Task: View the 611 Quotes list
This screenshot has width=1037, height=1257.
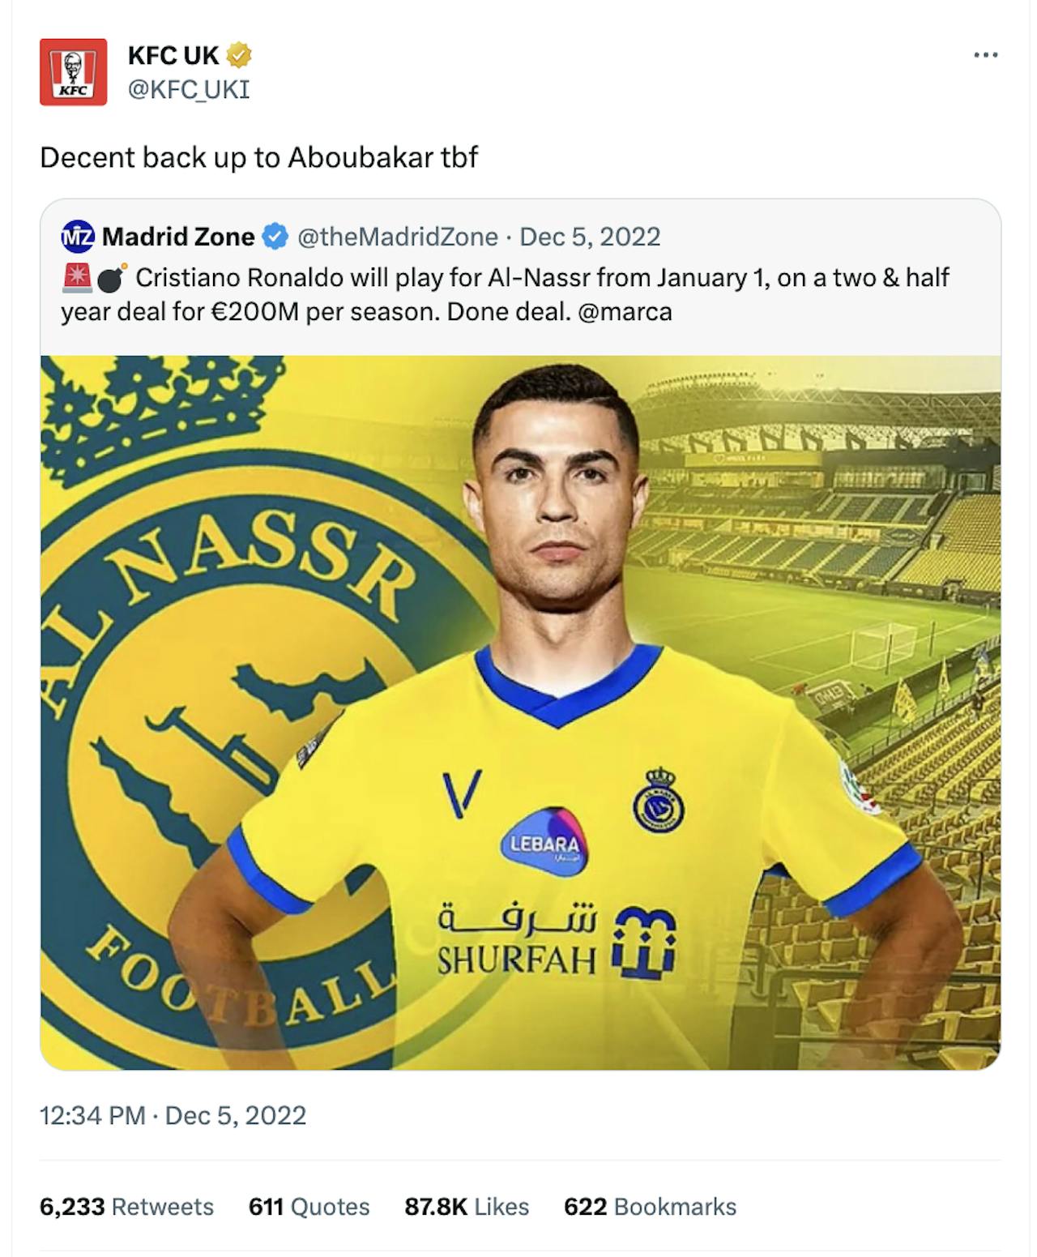Action: click(x=309, y=1207)
